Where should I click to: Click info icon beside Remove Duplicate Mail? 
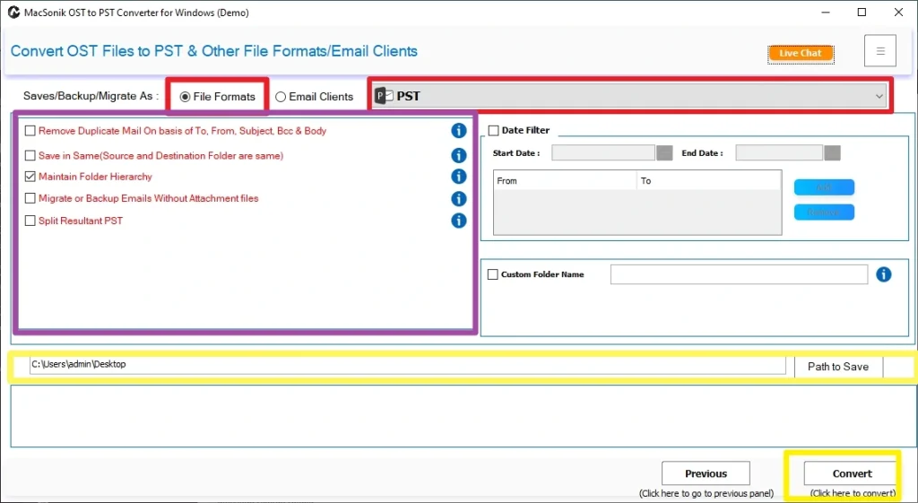459,131
